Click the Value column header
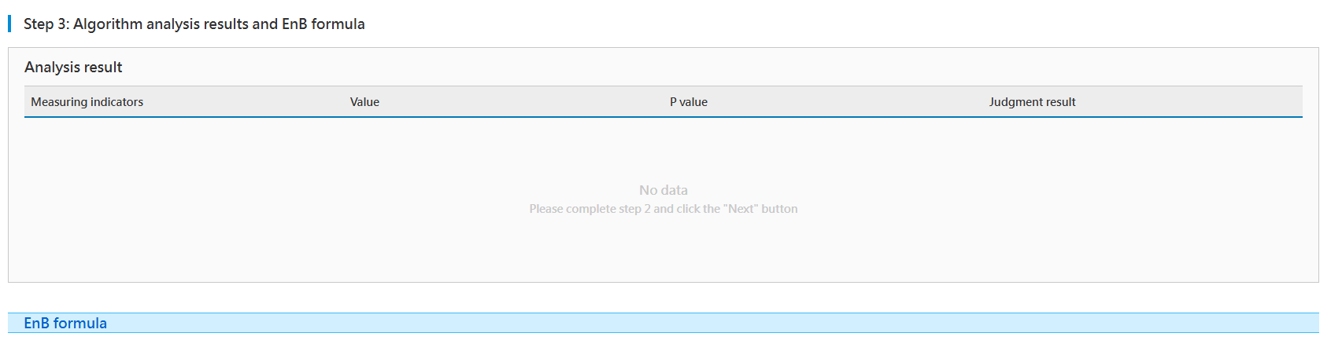This screenshot has width=1331, height=344. [364, 102]
